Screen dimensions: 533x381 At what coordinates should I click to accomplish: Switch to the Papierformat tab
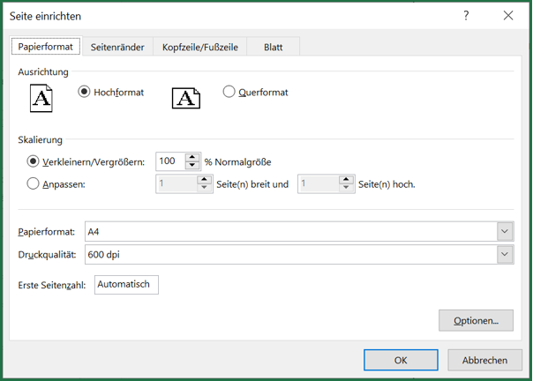click(46, 47)
